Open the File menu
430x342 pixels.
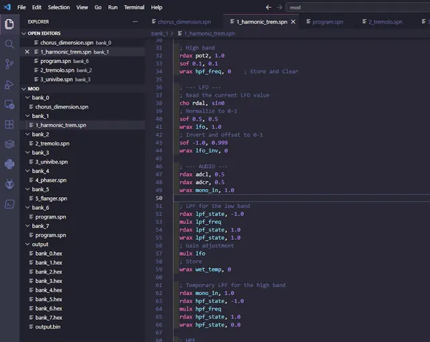coord(21,7)
